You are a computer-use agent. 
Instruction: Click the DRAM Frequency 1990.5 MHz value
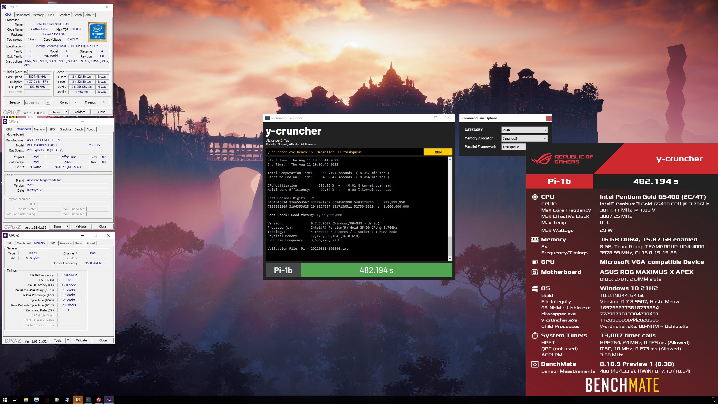tap(69, 275)
